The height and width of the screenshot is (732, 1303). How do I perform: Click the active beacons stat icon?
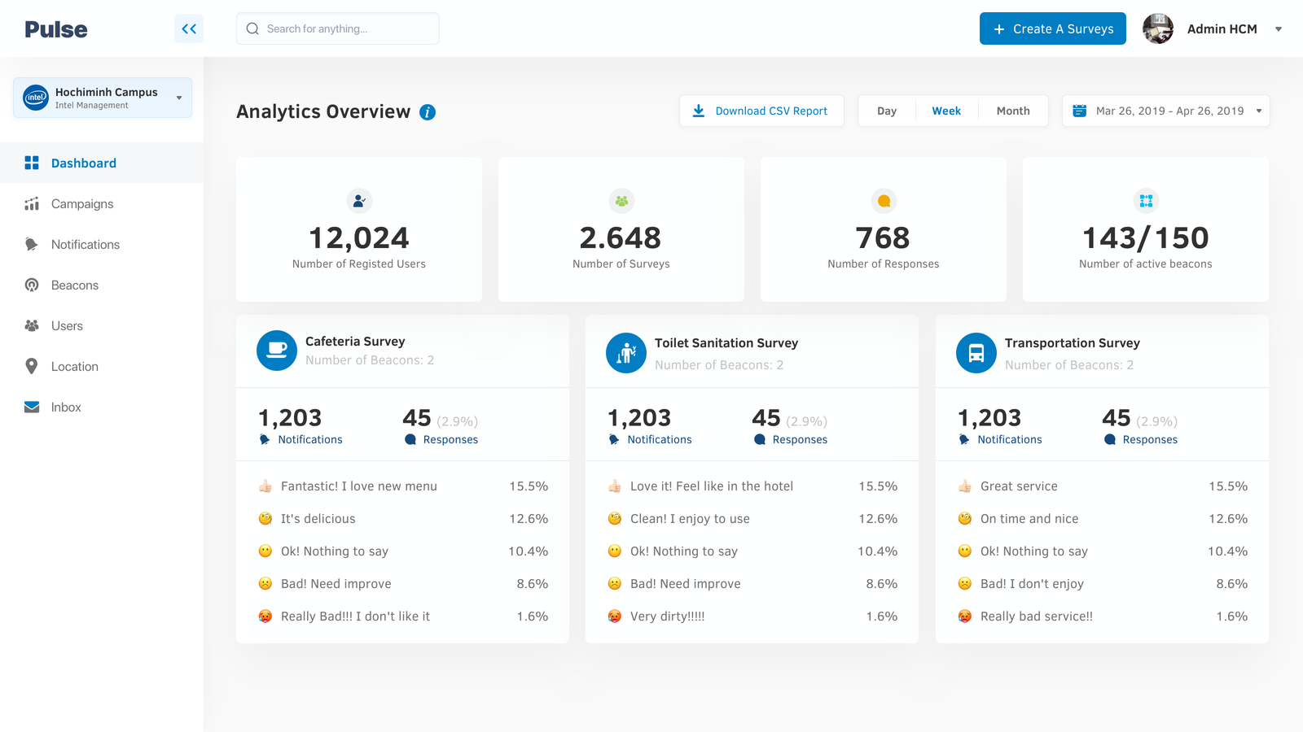click(1146, 201)
